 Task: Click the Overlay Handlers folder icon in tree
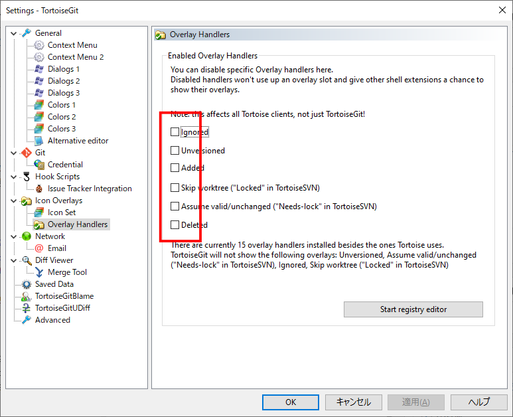pos(39,224)
